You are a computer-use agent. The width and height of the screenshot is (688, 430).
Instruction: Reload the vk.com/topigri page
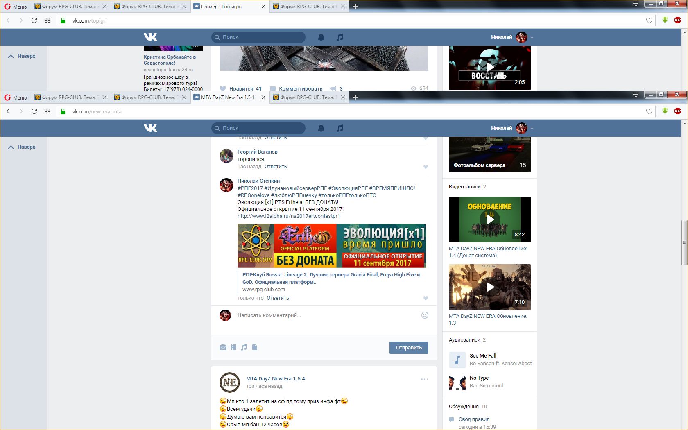pyautogui.click(x=34, y=20)
